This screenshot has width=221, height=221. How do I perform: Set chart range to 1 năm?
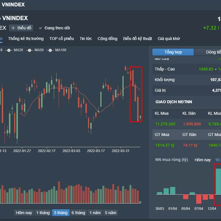(95, 213)
